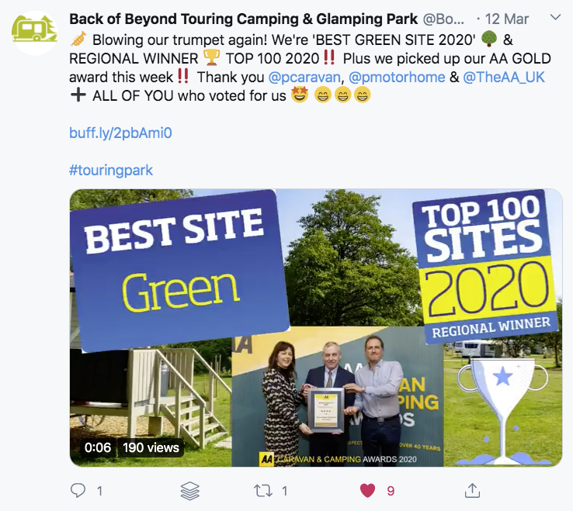Visit the @pcaravan mention
The width and height of the screenshot is (573, 511).
tap(304, 77)
